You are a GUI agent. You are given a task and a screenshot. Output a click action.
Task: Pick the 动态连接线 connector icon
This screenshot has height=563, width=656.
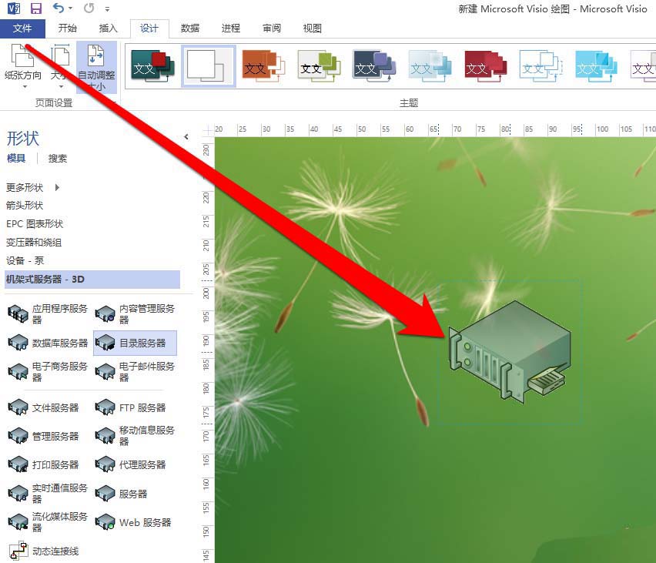[18, 551]
